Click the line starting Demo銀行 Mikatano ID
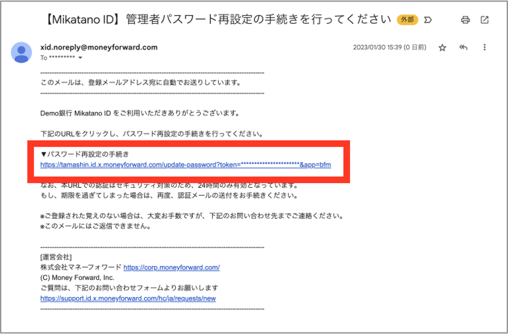Viewport: 508px width, 334px height. 140,114
